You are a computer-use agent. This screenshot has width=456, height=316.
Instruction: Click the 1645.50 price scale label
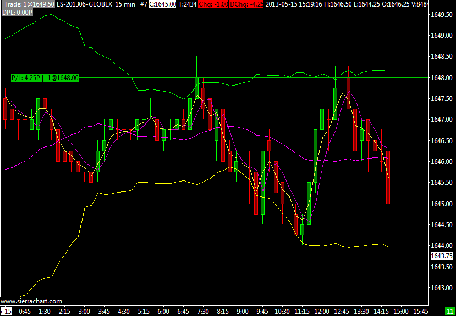pyautogui.click(x=442, y=183)
